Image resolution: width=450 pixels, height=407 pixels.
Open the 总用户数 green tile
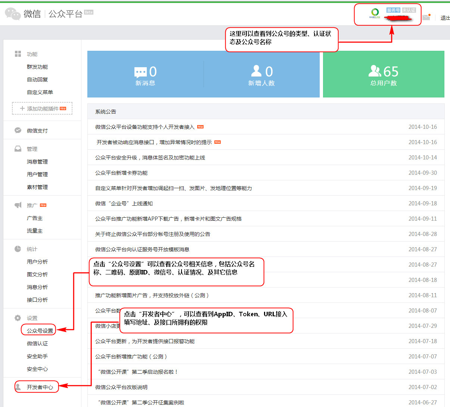tap(384, 75)
